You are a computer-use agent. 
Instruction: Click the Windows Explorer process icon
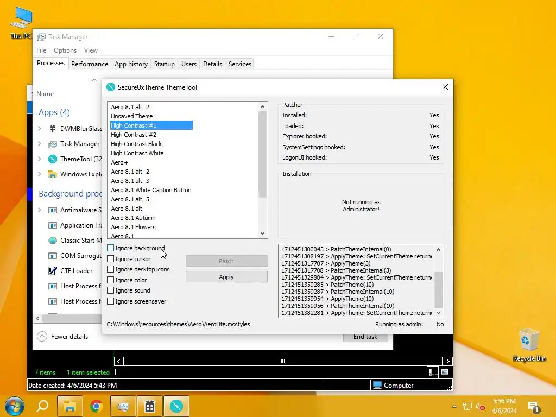click(53, 174)
